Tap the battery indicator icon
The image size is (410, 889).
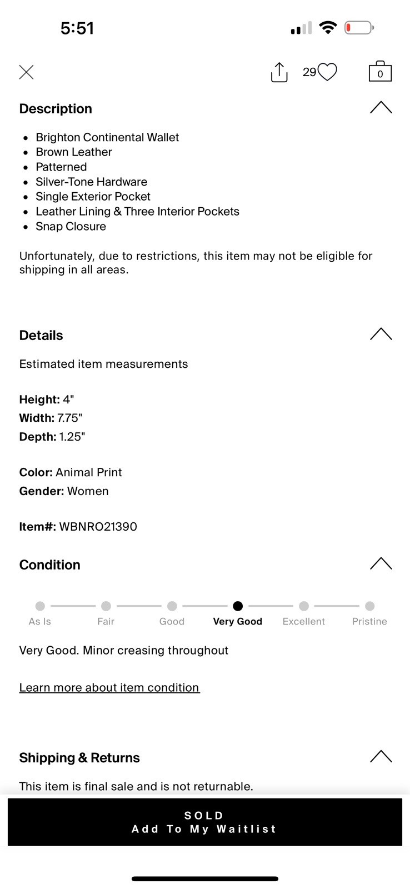point(359,27)
